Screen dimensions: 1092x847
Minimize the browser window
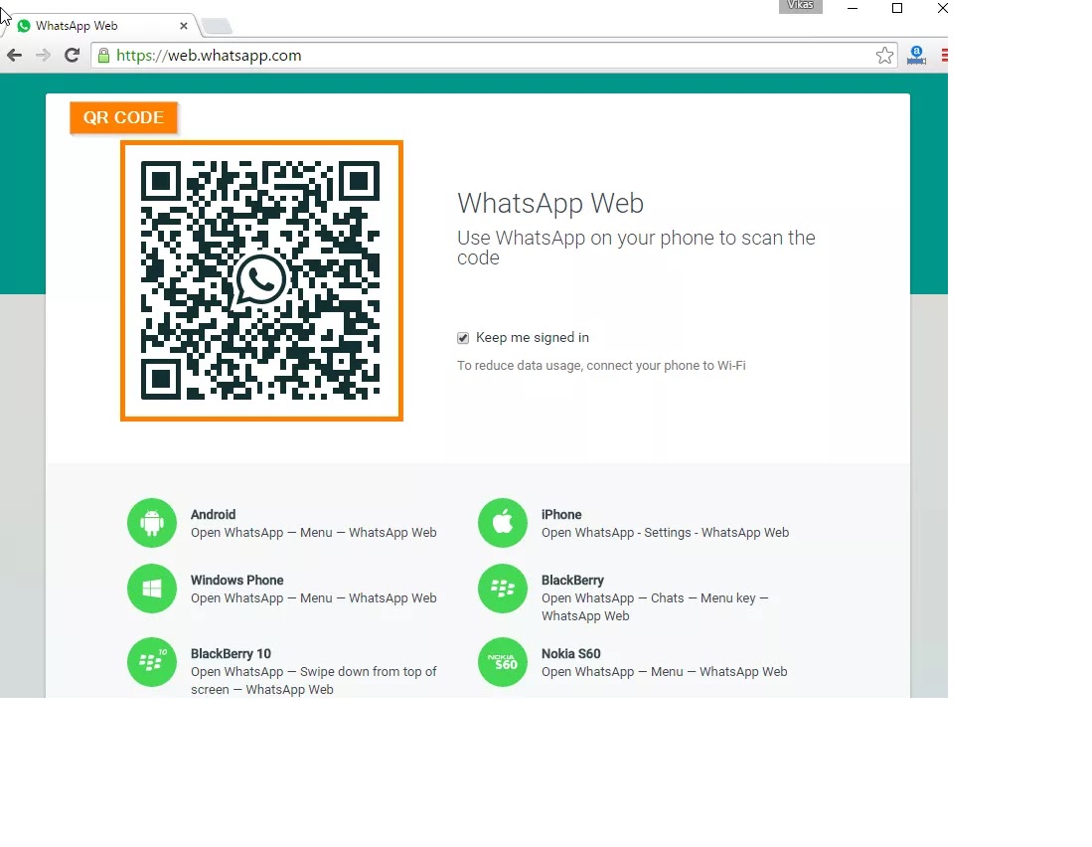point(853,8)
